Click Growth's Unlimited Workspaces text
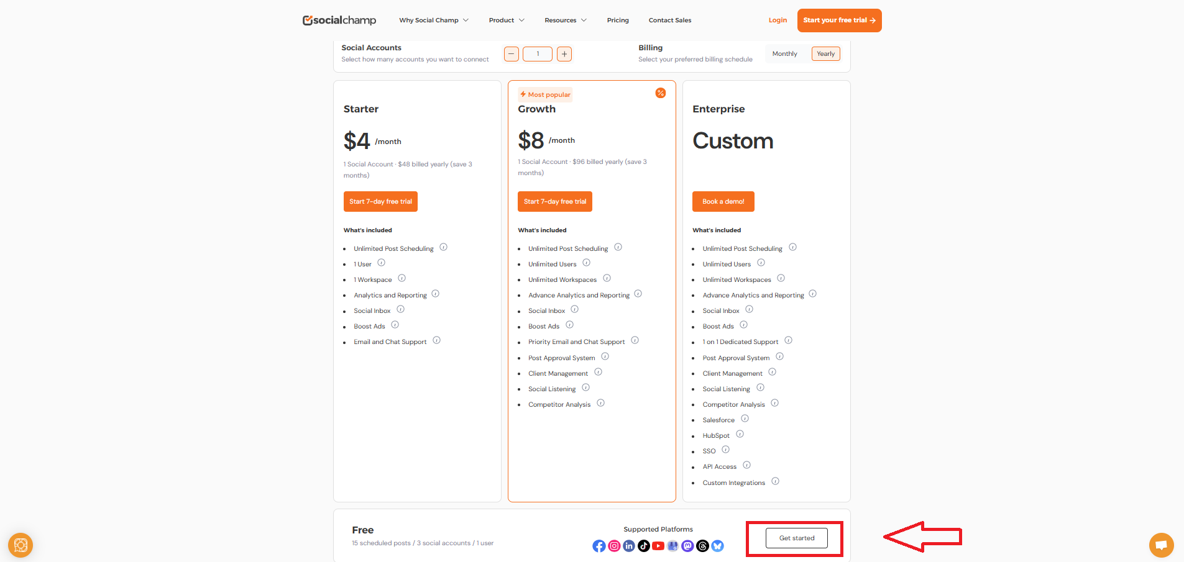 (562, 280)
